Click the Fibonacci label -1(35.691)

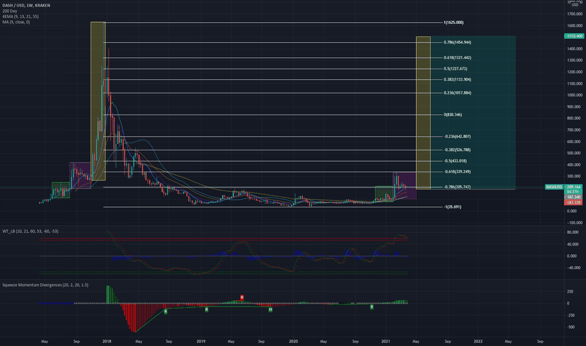point(453,207)
